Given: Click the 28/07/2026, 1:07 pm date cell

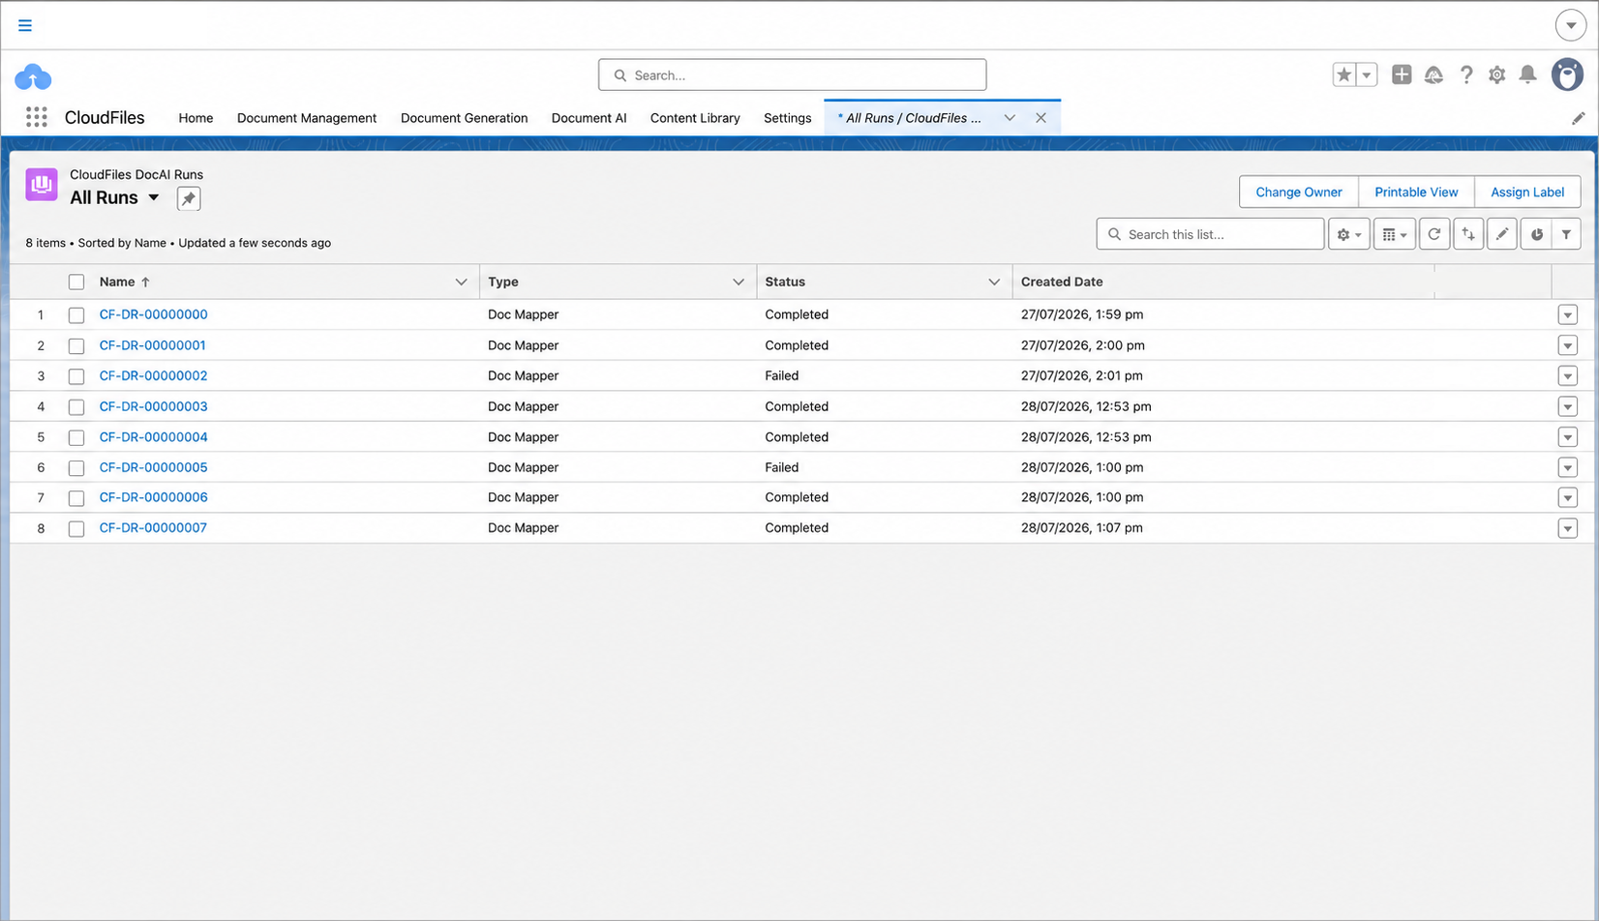Looking at the screenshot, I should 1081,528.
